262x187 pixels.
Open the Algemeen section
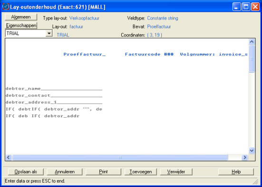point(21,17)
